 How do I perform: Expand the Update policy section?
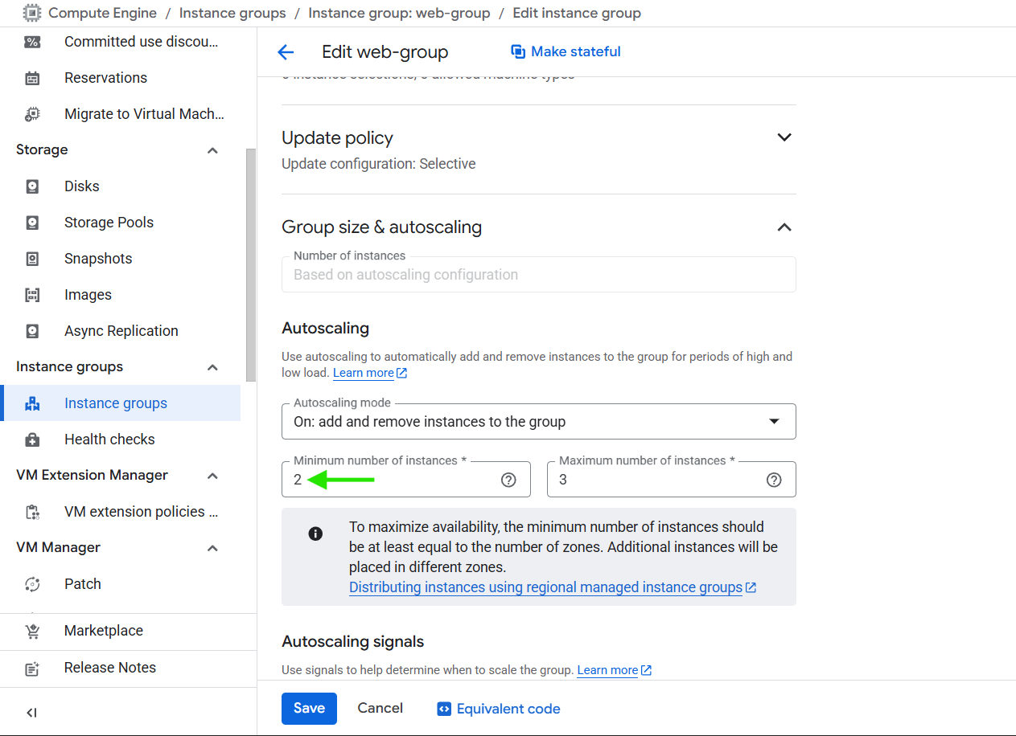click(784, 137)
